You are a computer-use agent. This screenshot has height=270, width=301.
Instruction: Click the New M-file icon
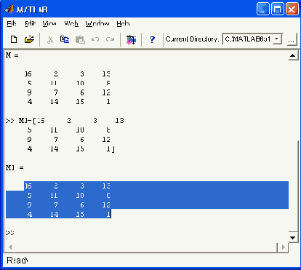[14, 39]
